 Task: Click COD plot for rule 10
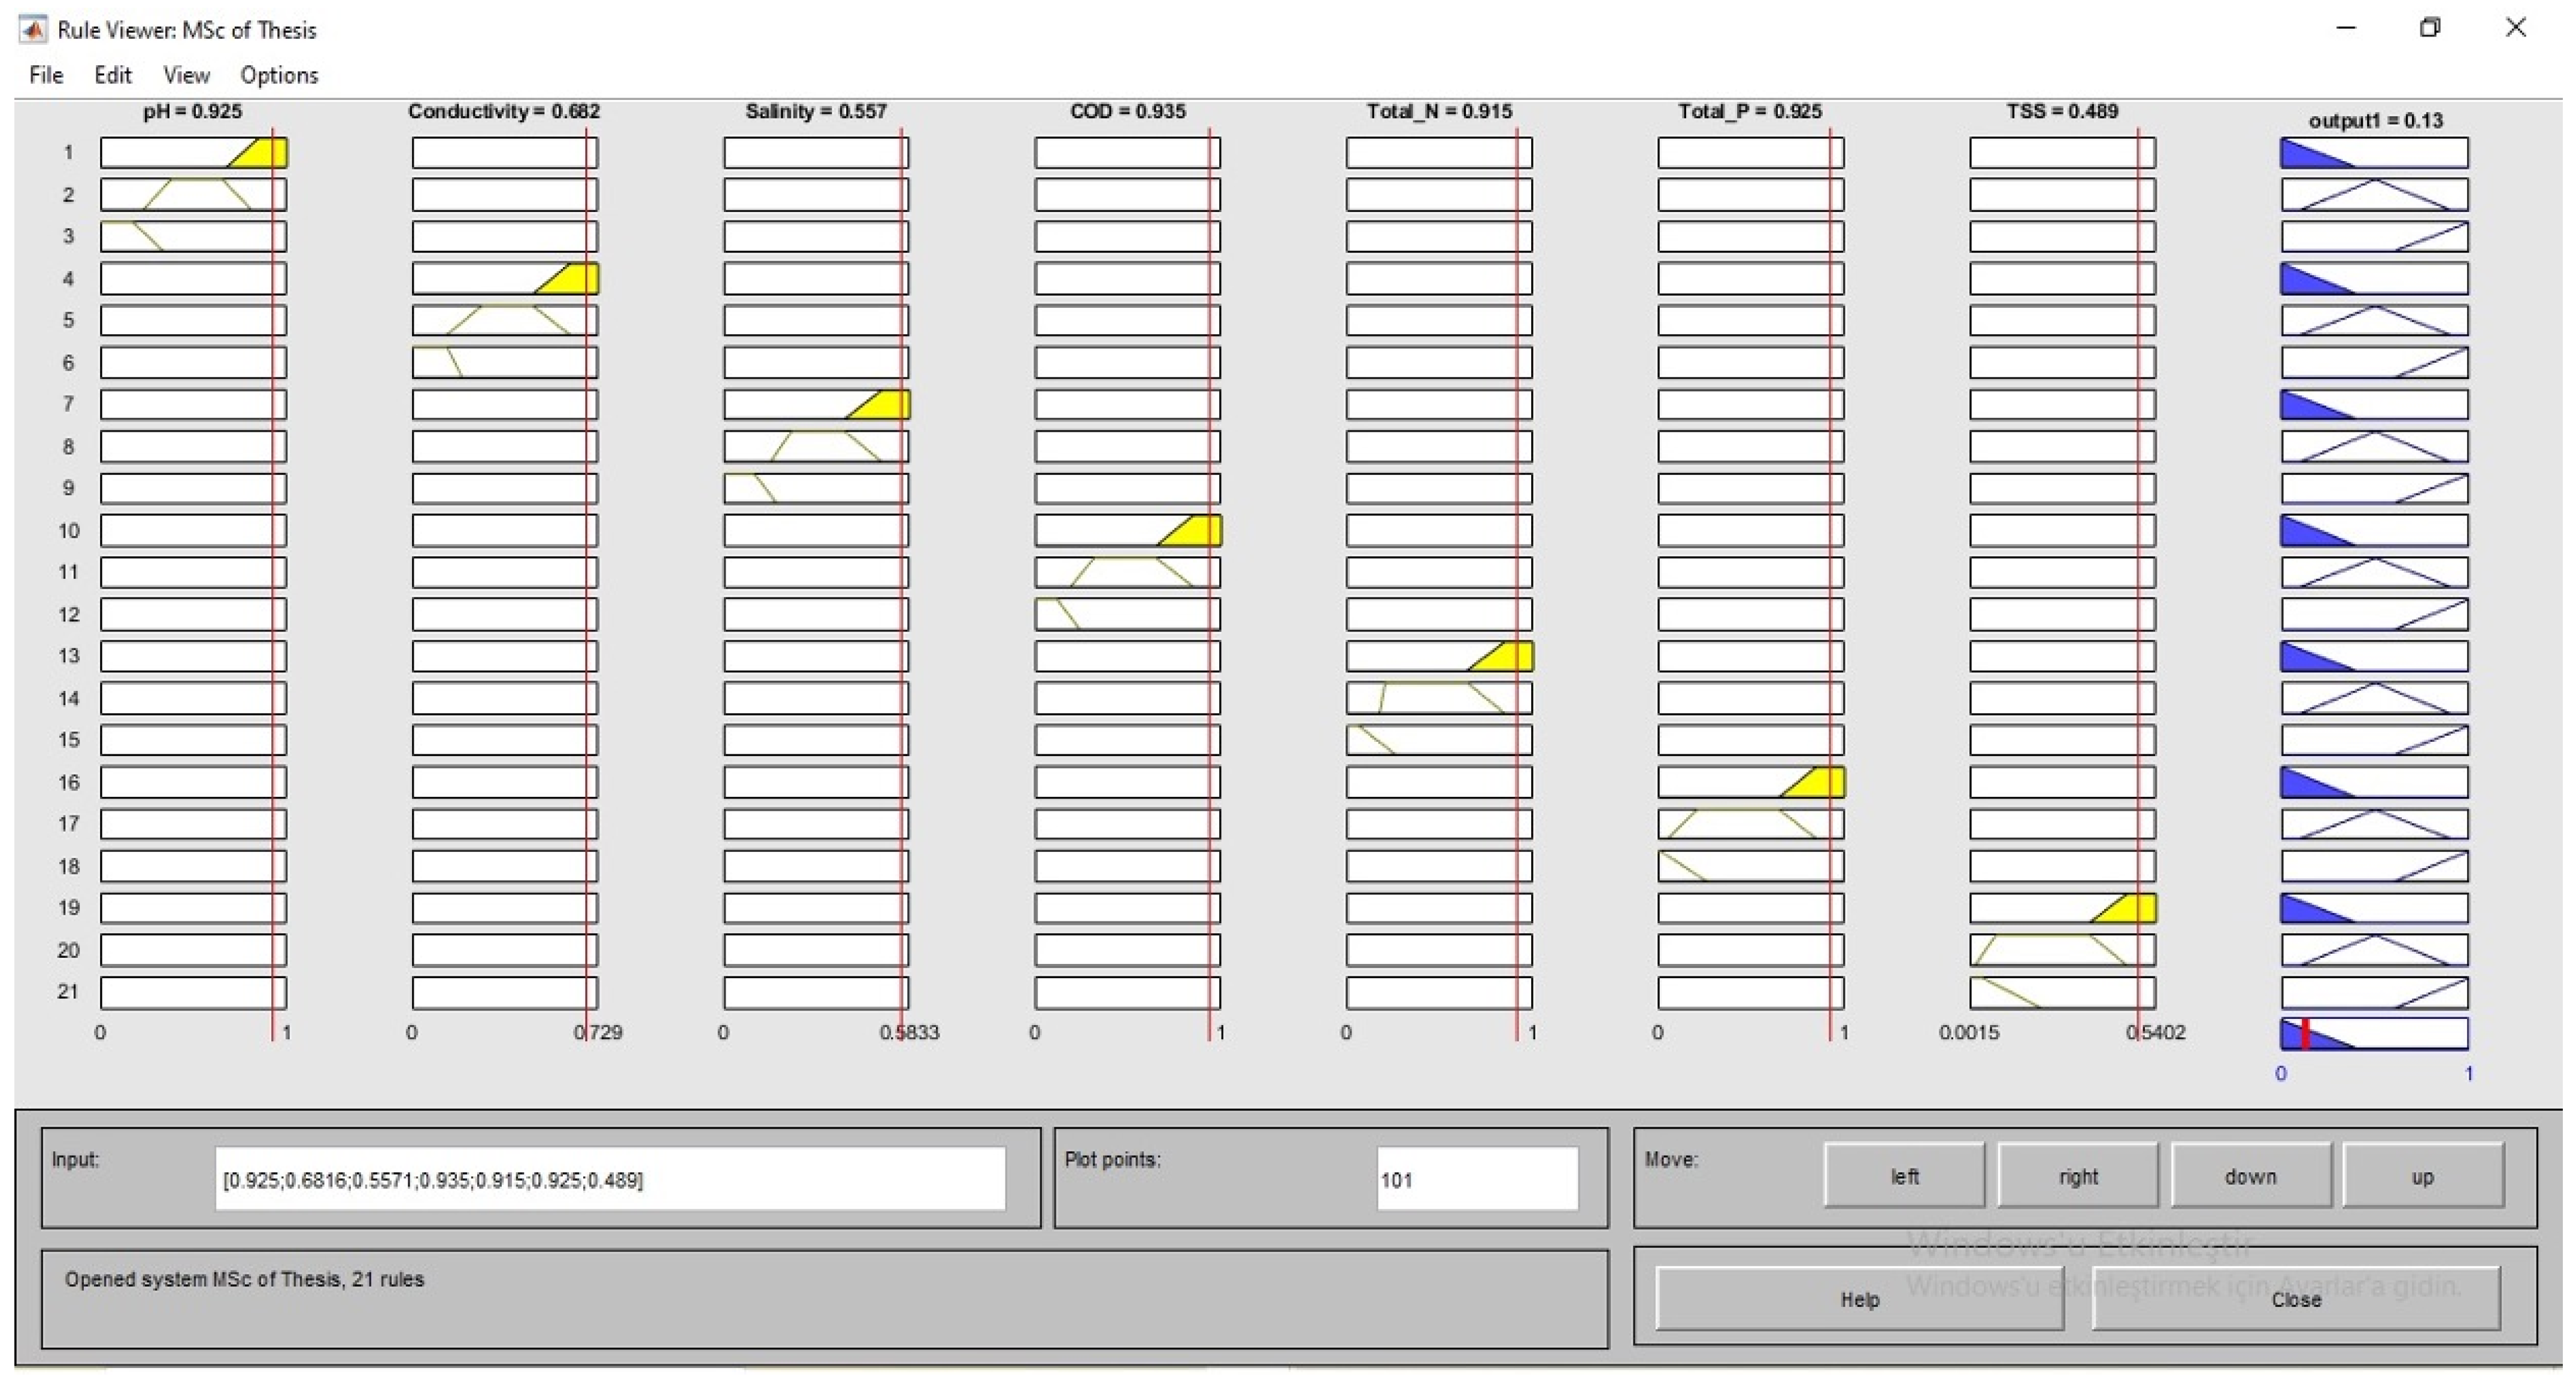tap(1127, 530)
